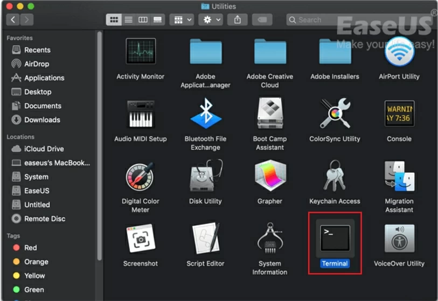Open the Console app
This screenshot has width=438, height=301.
[399, 114]
